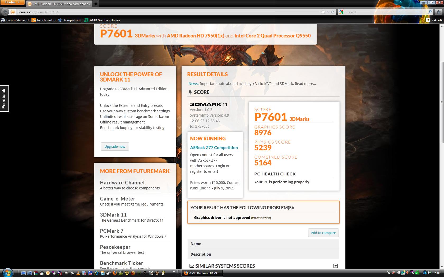
Task: Expand the Similar Systems Scores section
Action: (335, 266)
